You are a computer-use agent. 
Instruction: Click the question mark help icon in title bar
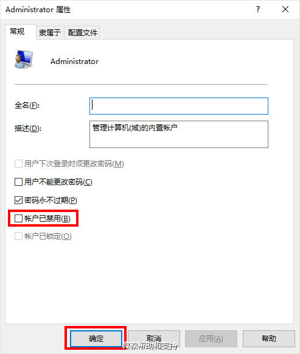click(x=258, y=9)
